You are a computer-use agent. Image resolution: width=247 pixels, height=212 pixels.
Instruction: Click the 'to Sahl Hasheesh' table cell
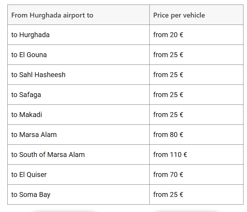tap(38, 75)
